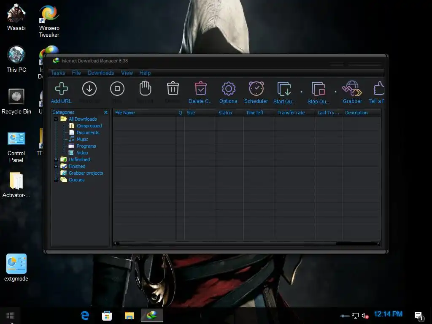
Task: Click the Start Queue toolbar icon
Action: coord(284,89)
